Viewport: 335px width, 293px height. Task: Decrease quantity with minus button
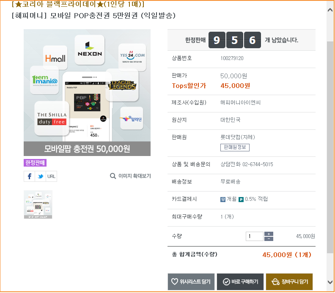pyautogui.click(x=269, y=239)
